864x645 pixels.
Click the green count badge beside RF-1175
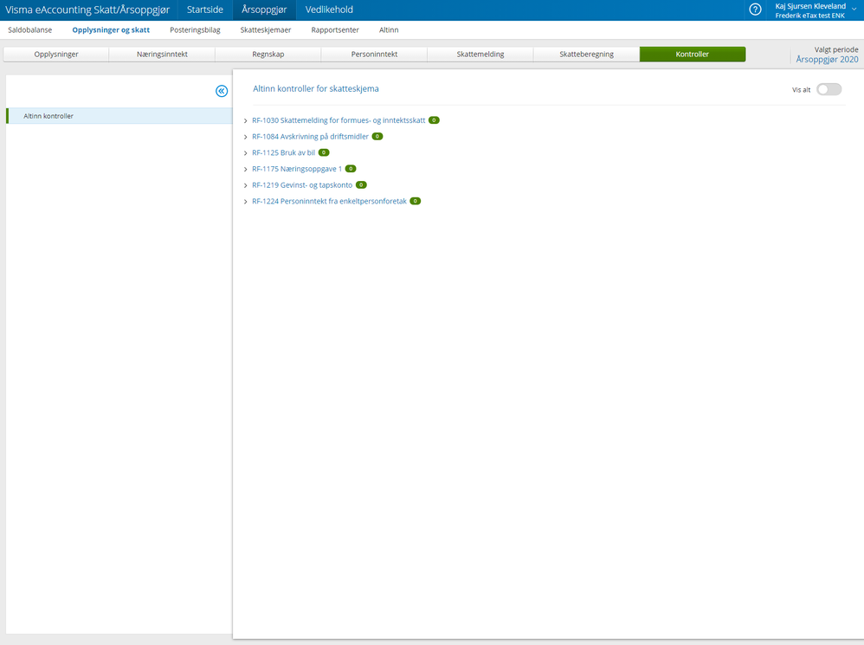click(x=351, y=169)
